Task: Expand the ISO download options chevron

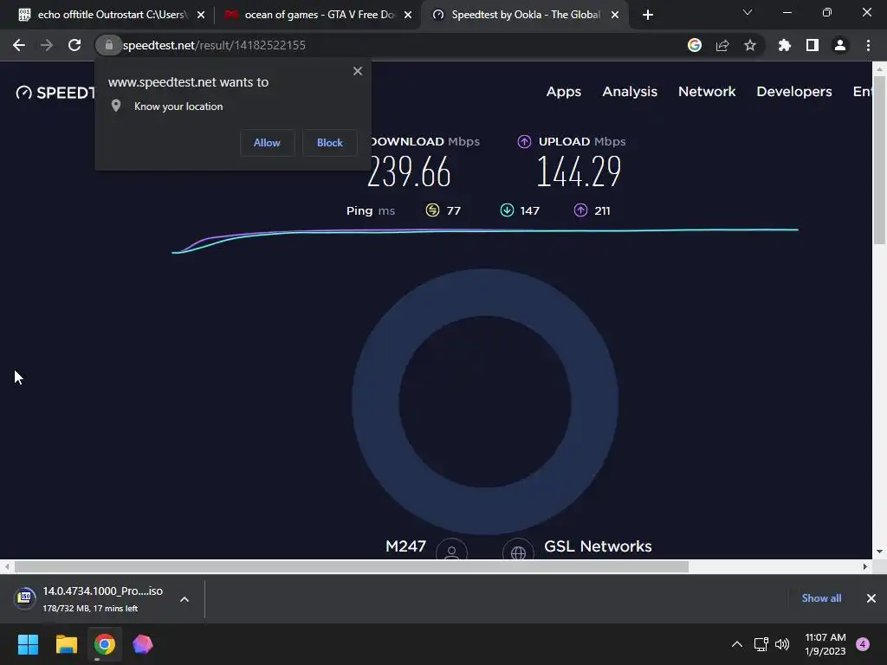Action: pos(185,599)
